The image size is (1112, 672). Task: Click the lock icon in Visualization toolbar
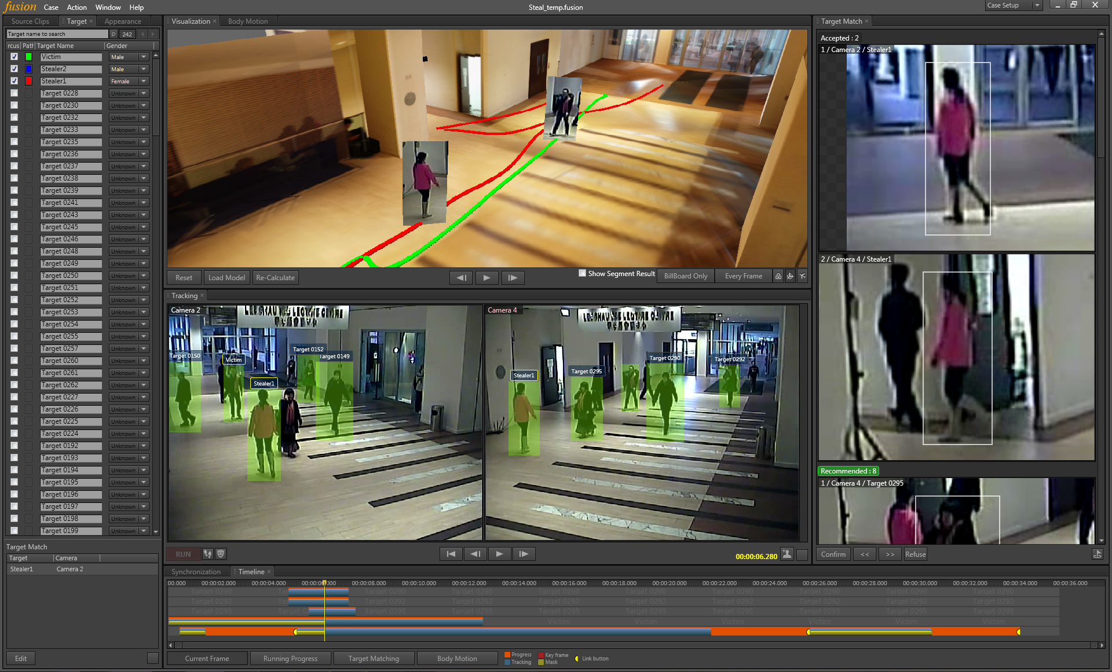(x=778, y=277)
